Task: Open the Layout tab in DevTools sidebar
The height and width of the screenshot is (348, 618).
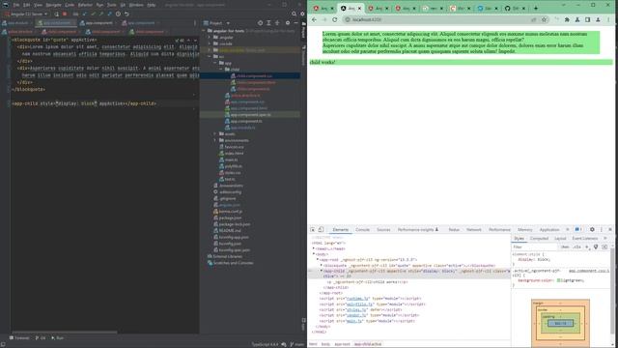Action: tap(560, 239)
